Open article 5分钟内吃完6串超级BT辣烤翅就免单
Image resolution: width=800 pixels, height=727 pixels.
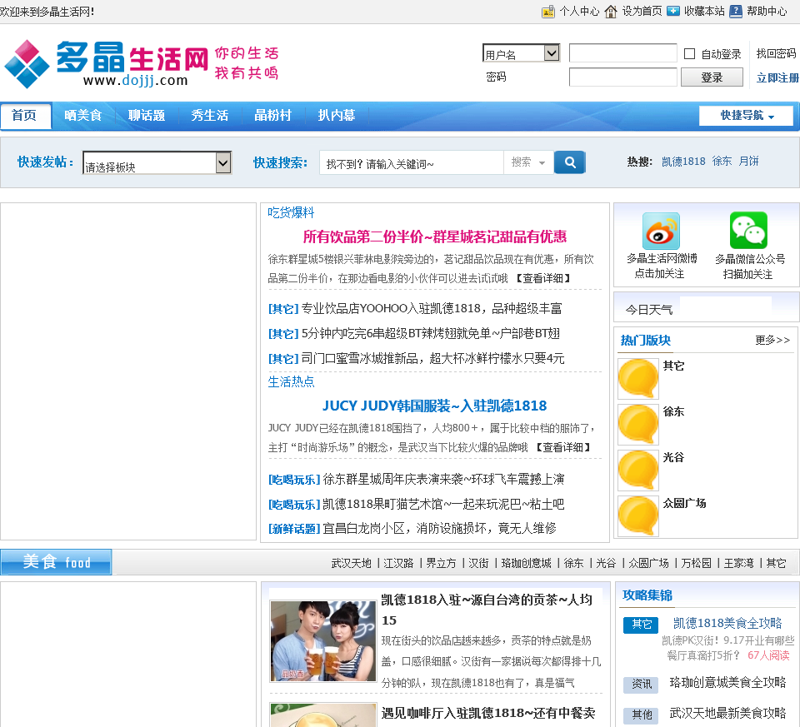click(431, 333)
